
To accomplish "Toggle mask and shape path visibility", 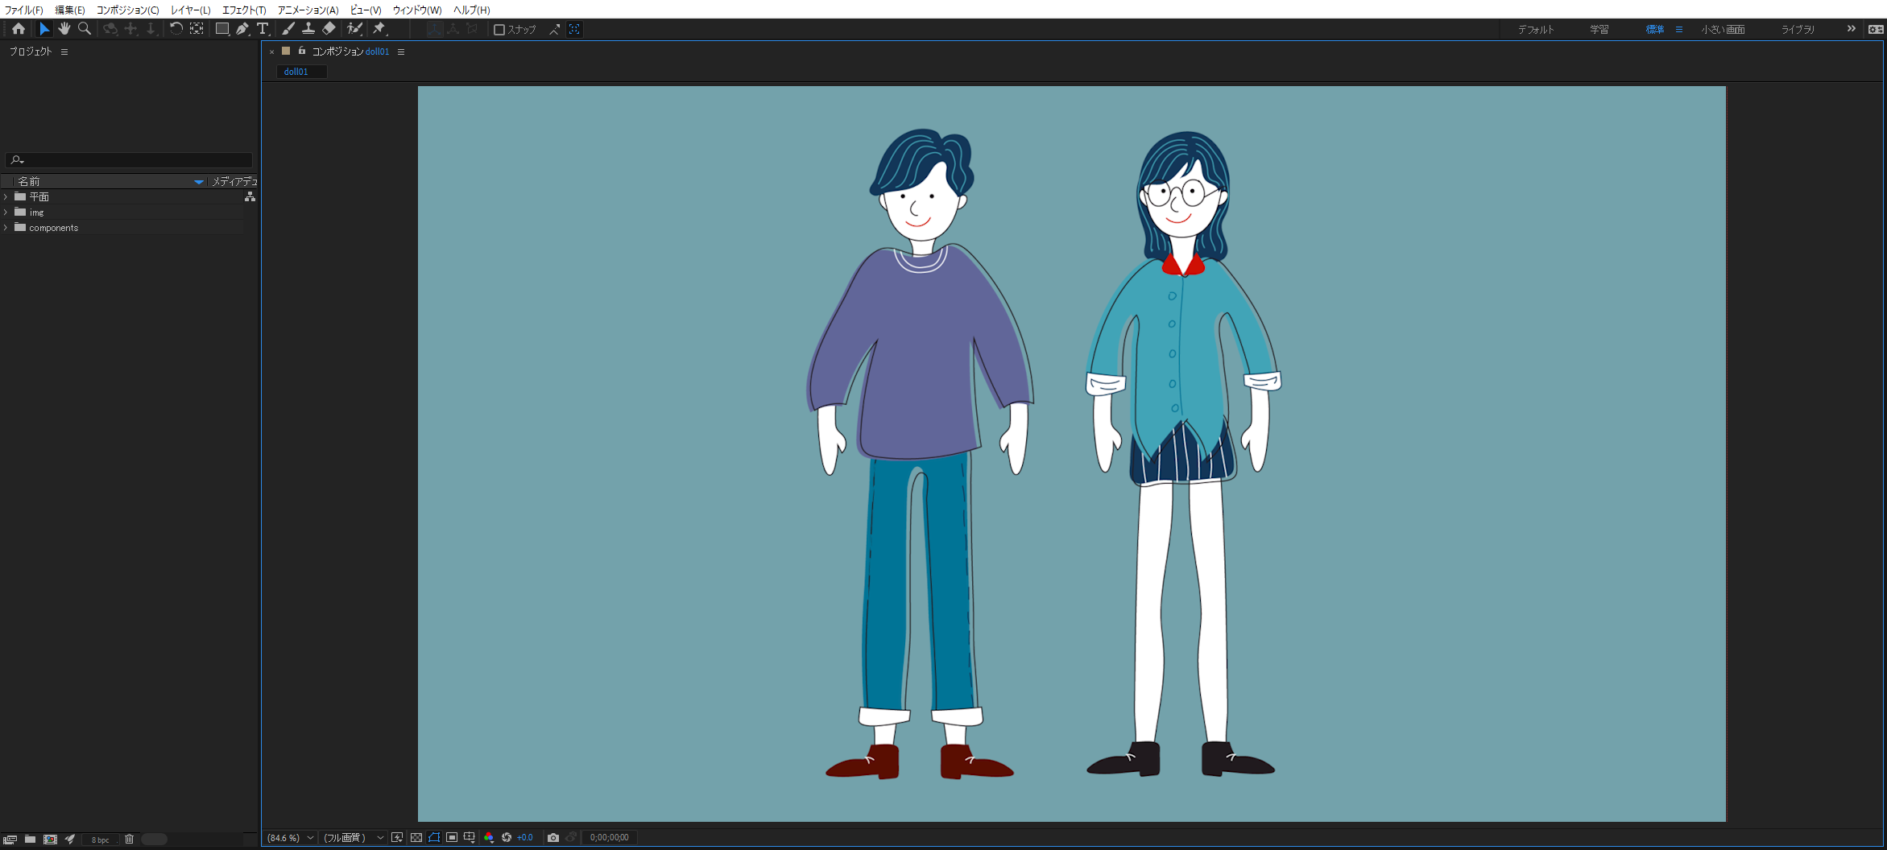I will [434, 837].
